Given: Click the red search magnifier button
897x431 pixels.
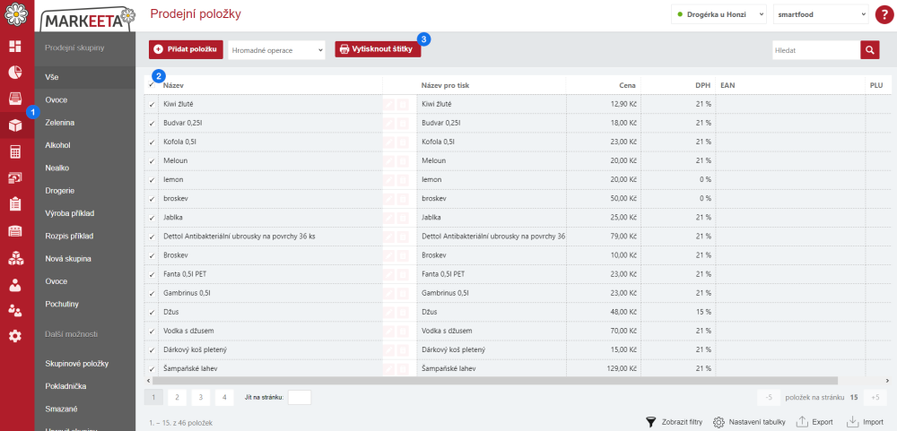Looking at the screenshot, I should coord(869,50).
